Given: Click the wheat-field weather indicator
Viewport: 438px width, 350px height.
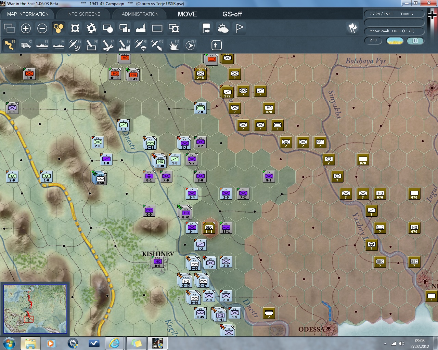Looking at the screenshot, I should [x=395, y=41].
